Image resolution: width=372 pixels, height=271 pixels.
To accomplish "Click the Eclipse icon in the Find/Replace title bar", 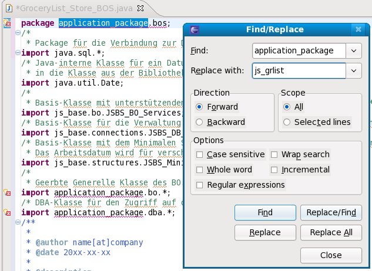I will [x=196, y=29].
